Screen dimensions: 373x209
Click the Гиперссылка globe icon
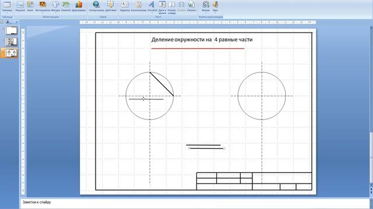(x=96, y=6)
